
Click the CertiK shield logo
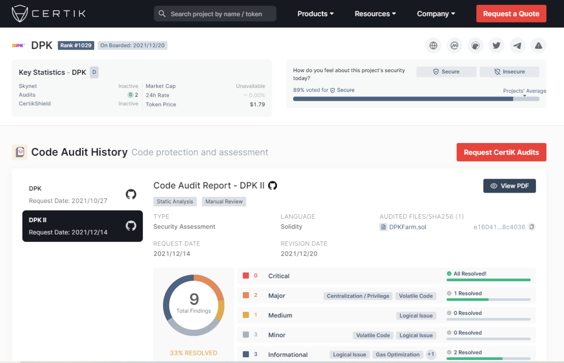(x=20, y=14)
